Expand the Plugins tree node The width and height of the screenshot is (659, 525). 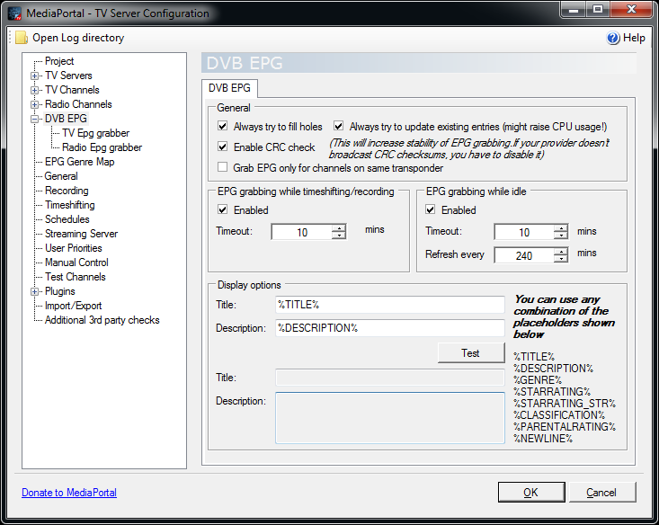(x=34, y=291)
